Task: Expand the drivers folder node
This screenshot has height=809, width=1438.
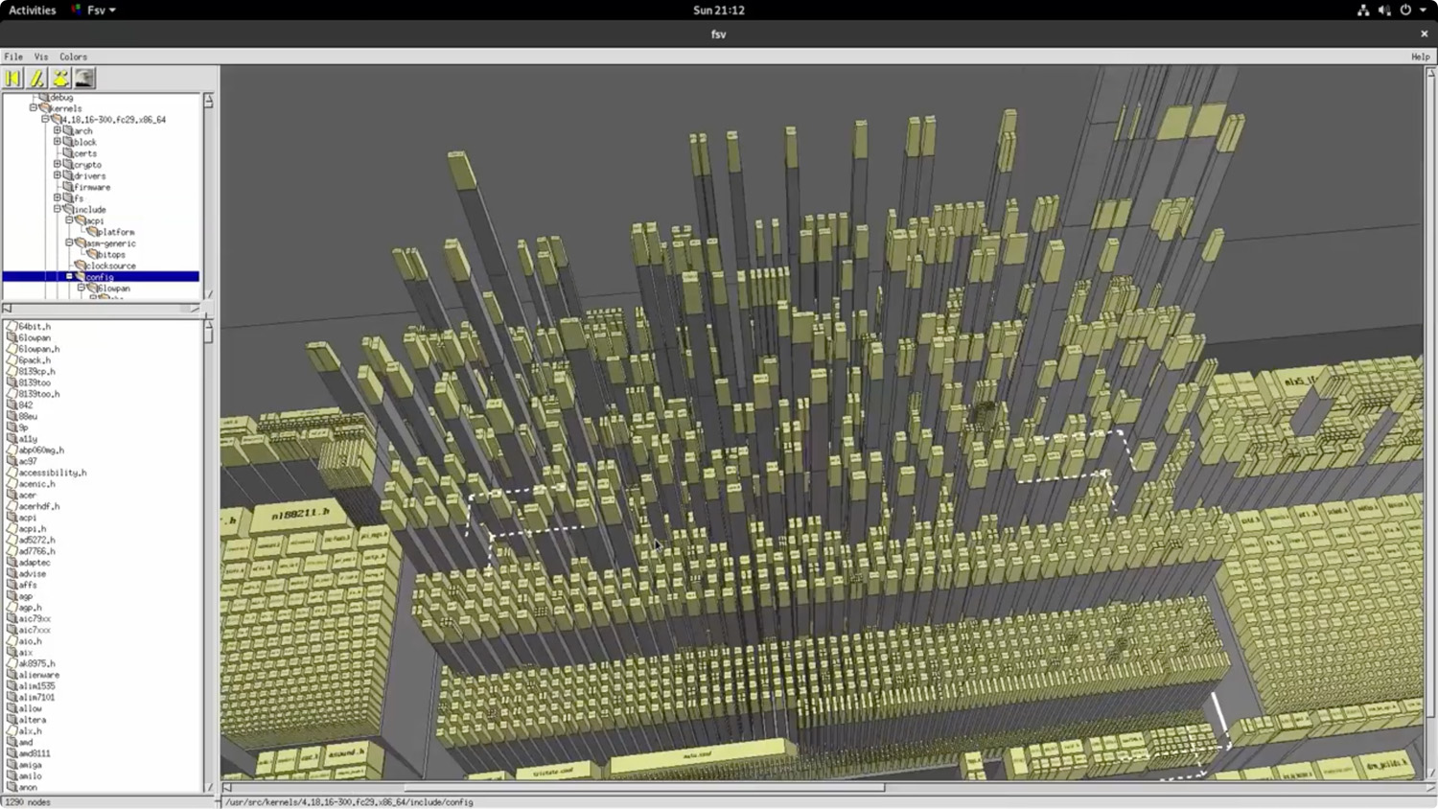Action: point(57,175)
